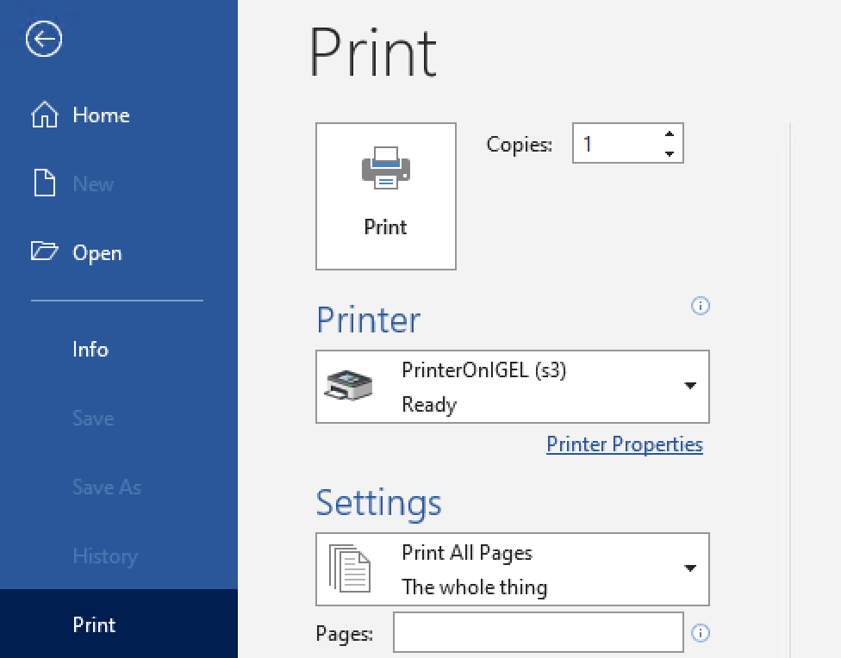This screenshot has height=658, width=841.
Task: Click the Open folder icon
Action: pos(44,252)
